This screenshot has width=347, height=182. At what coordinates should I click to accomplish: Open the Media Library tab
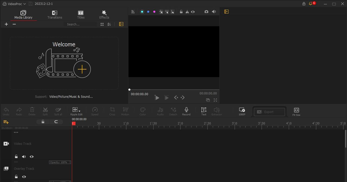pos(23,15)
